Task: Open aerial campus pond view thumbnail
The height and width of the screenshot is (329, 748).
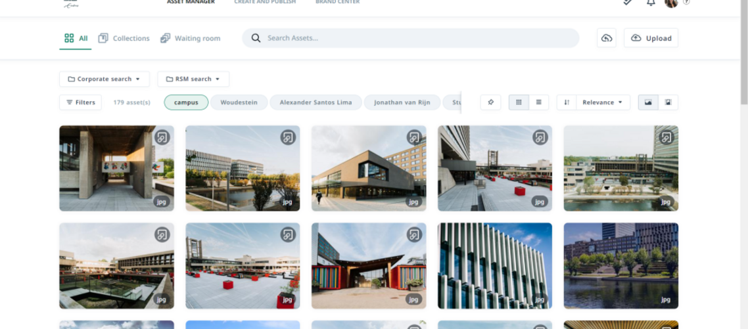Action: 620,168
